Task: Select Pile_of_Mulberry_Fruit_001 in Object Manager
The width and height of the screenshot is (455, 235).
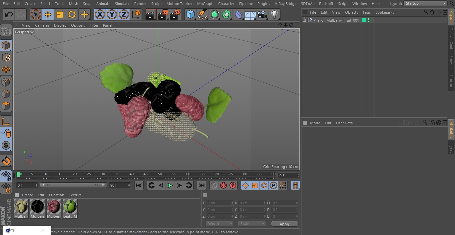Action: pyautogui.click(x=336, y=20)
